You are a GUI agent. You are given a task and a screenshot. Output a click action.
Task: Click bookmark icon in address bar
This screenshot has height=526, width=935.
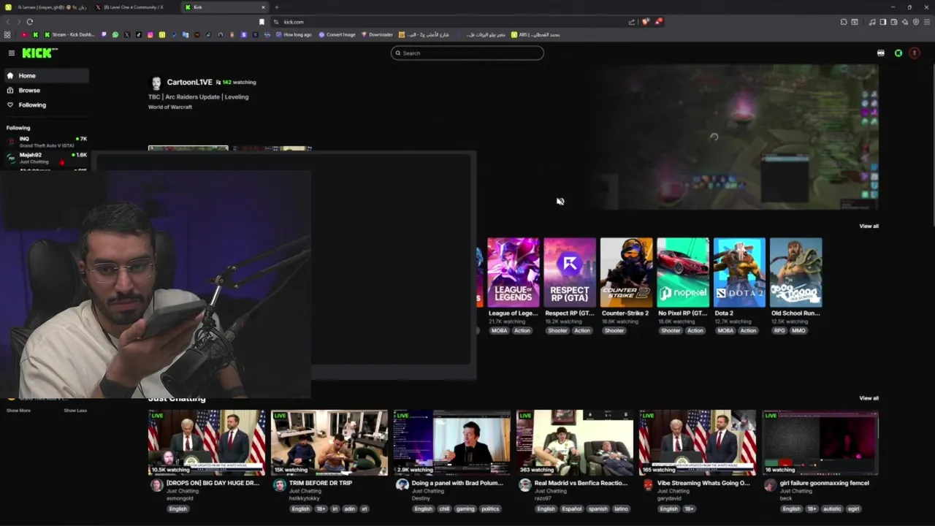tap(262, 22)
